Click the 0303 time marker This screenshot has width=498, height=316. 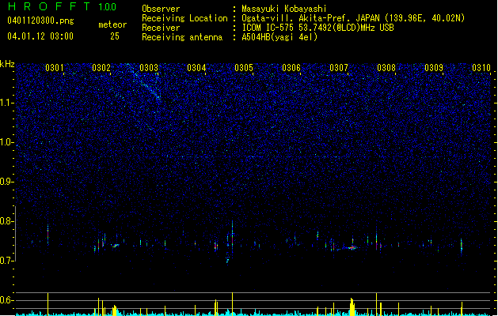[x=149, y=68]
